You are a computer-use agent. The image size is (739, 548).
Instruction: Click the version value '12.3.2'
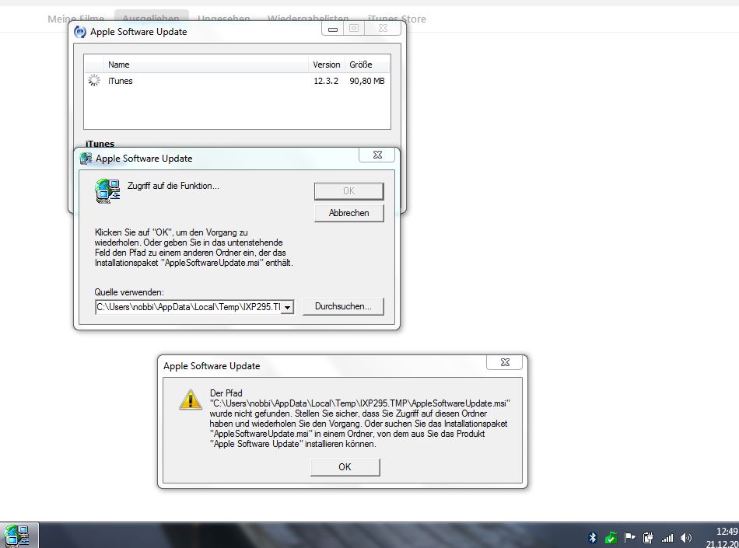326,81
